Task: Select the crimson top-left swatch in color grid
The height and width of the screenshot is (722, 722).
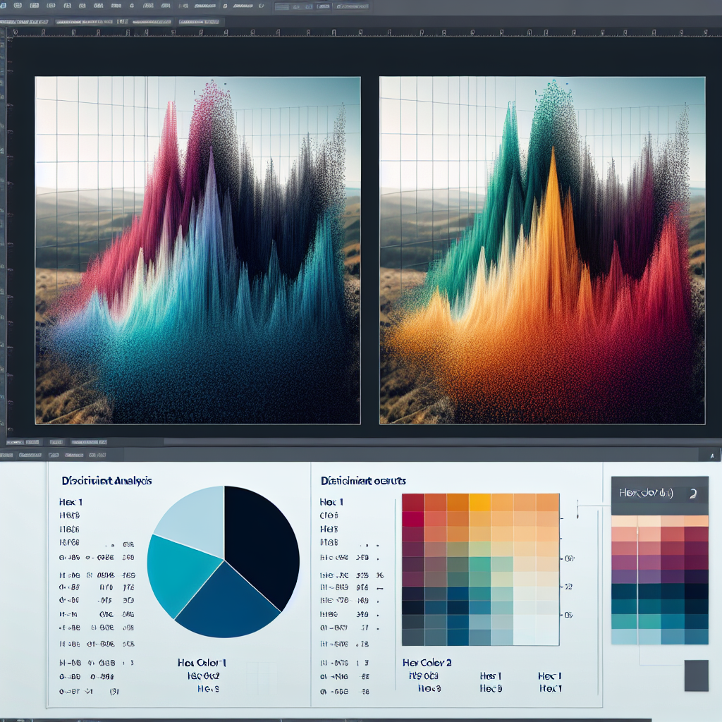Action: 412,502
